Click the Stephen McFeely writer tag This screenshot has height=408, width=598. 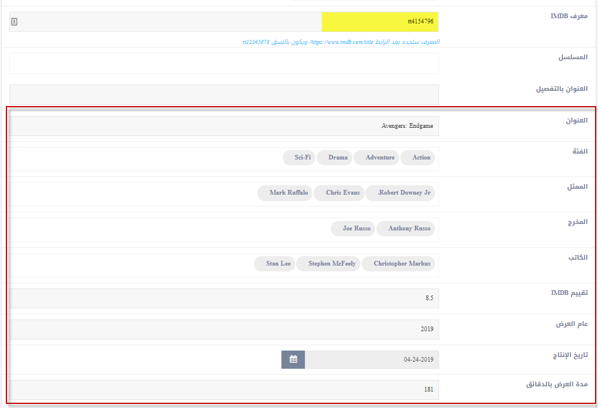328,263
